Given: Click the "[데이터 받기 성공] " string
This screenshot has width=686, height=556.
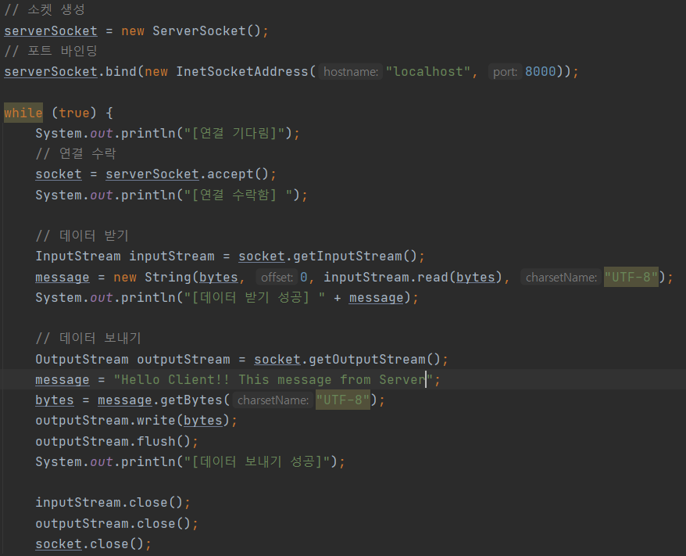Looking at the screenshot, I should (x=254, y=298).
